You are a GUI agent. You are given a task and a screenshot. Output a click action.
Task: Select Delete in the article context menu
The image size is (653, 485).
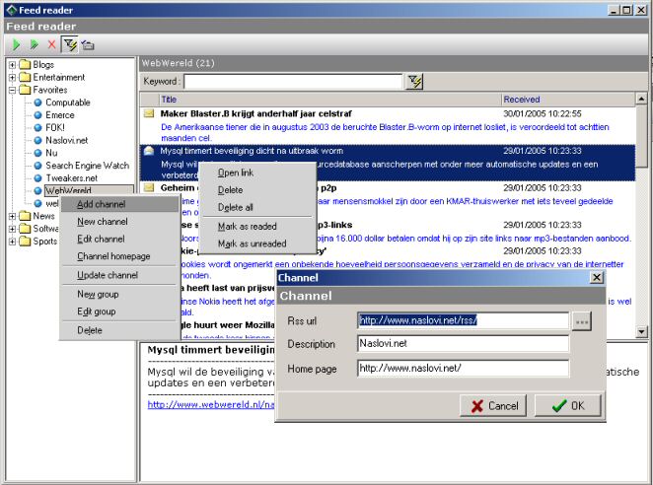pos(256,190)
